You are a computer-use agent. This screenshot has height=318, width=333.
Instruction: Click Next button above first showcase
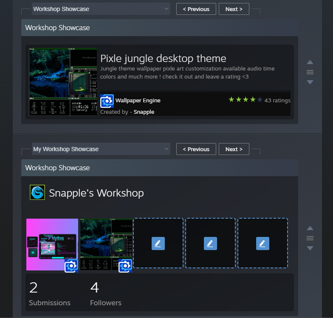(234, 9)
